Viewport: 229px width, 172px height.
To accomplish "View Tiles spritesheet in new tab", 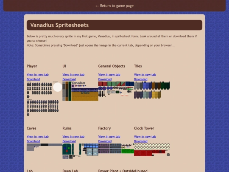I will (145, 75).
